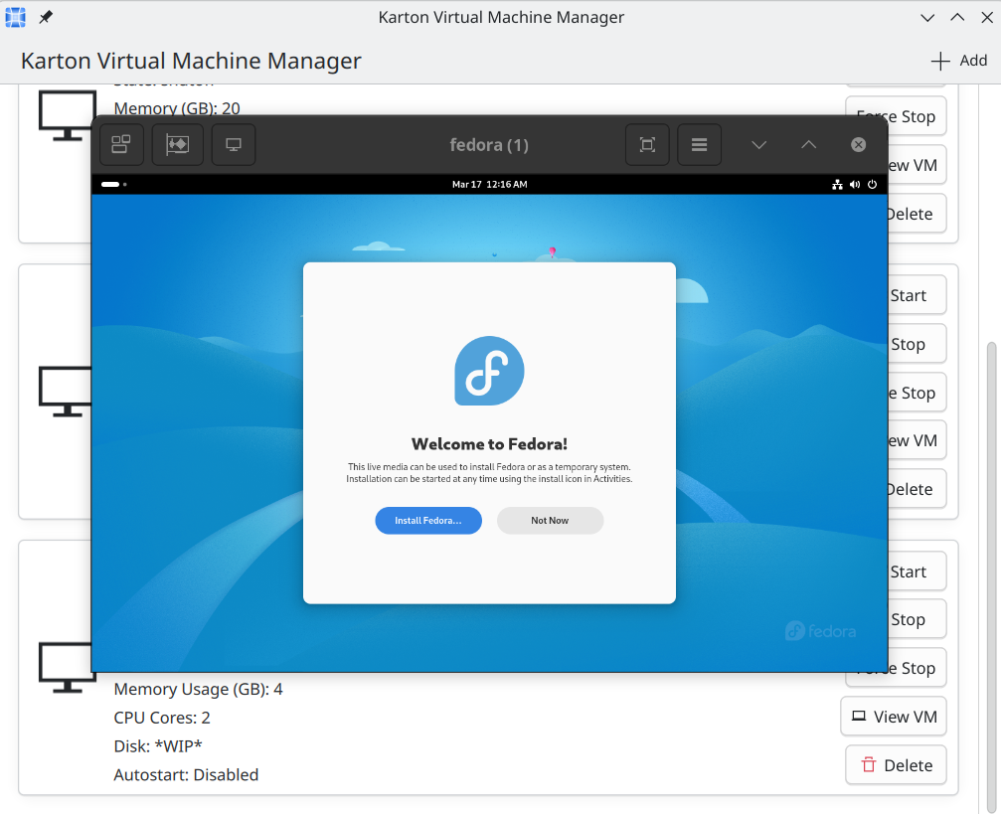Click 'Memory (GB): 20' text in top card

pyautogui.click(x=177, y=108)
